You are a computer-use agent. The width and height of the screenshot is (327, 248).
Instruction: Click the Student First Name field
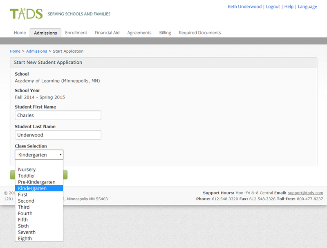tap(58, 115)
